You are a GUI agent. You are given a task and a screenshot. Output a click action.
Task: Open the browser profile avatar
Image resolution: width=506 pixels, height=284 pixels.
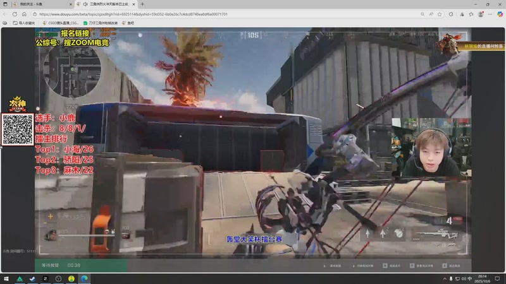[x=481, y=14]
